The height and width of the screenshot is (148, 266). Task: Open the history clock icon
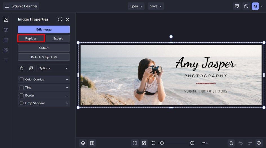click(259, 143)
